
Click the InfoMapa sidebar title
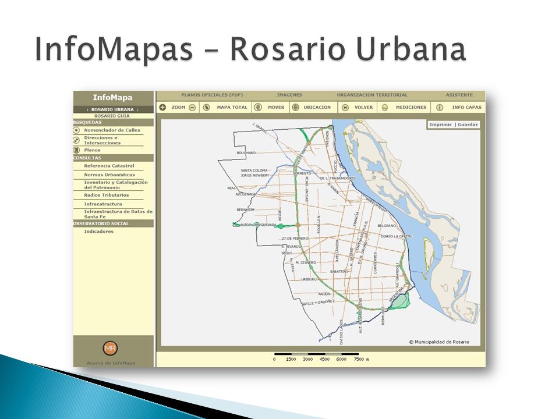coord(112,98)
